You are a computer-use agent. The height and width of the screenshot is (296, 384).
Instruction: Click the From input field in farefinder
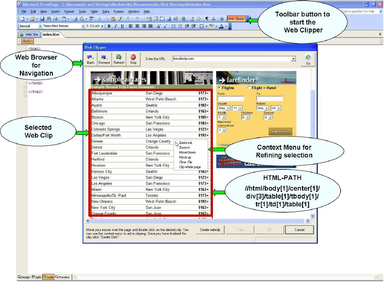(x=231, y=98)
